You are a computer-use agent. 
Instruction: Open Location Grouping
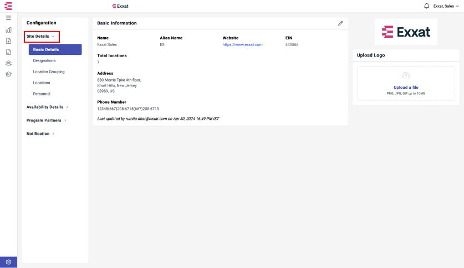49,72
